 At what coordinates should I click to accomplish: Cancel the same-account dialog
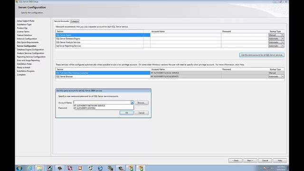coord(142,113)
